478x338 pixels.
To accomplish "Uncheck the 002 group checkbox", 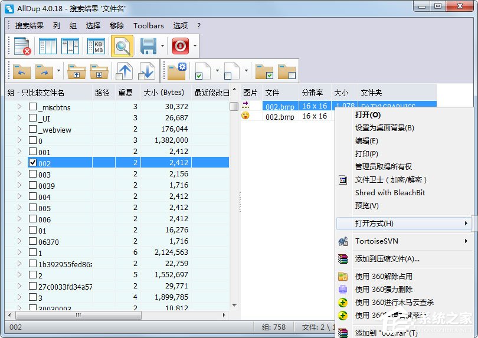I will point(33,163).
